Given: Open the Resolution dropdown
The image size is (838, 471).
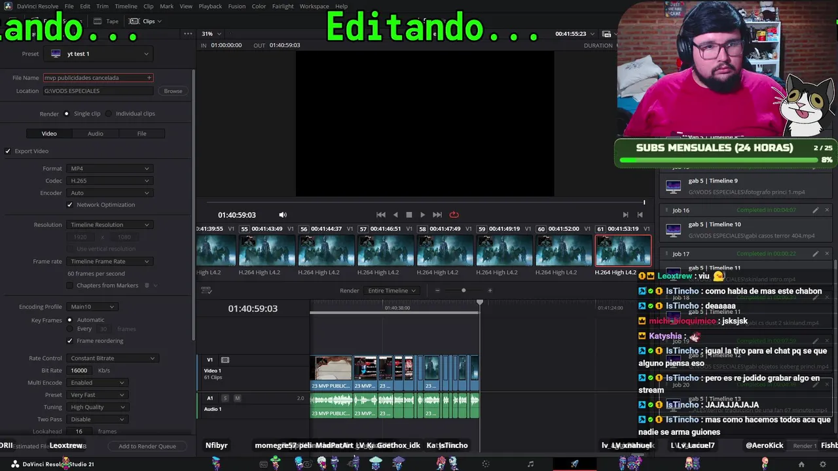Looking at the screenshot, I should coord(109,225).
